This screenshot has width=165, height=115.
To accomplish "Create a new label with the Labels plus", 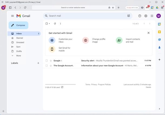I will point(38,63).
